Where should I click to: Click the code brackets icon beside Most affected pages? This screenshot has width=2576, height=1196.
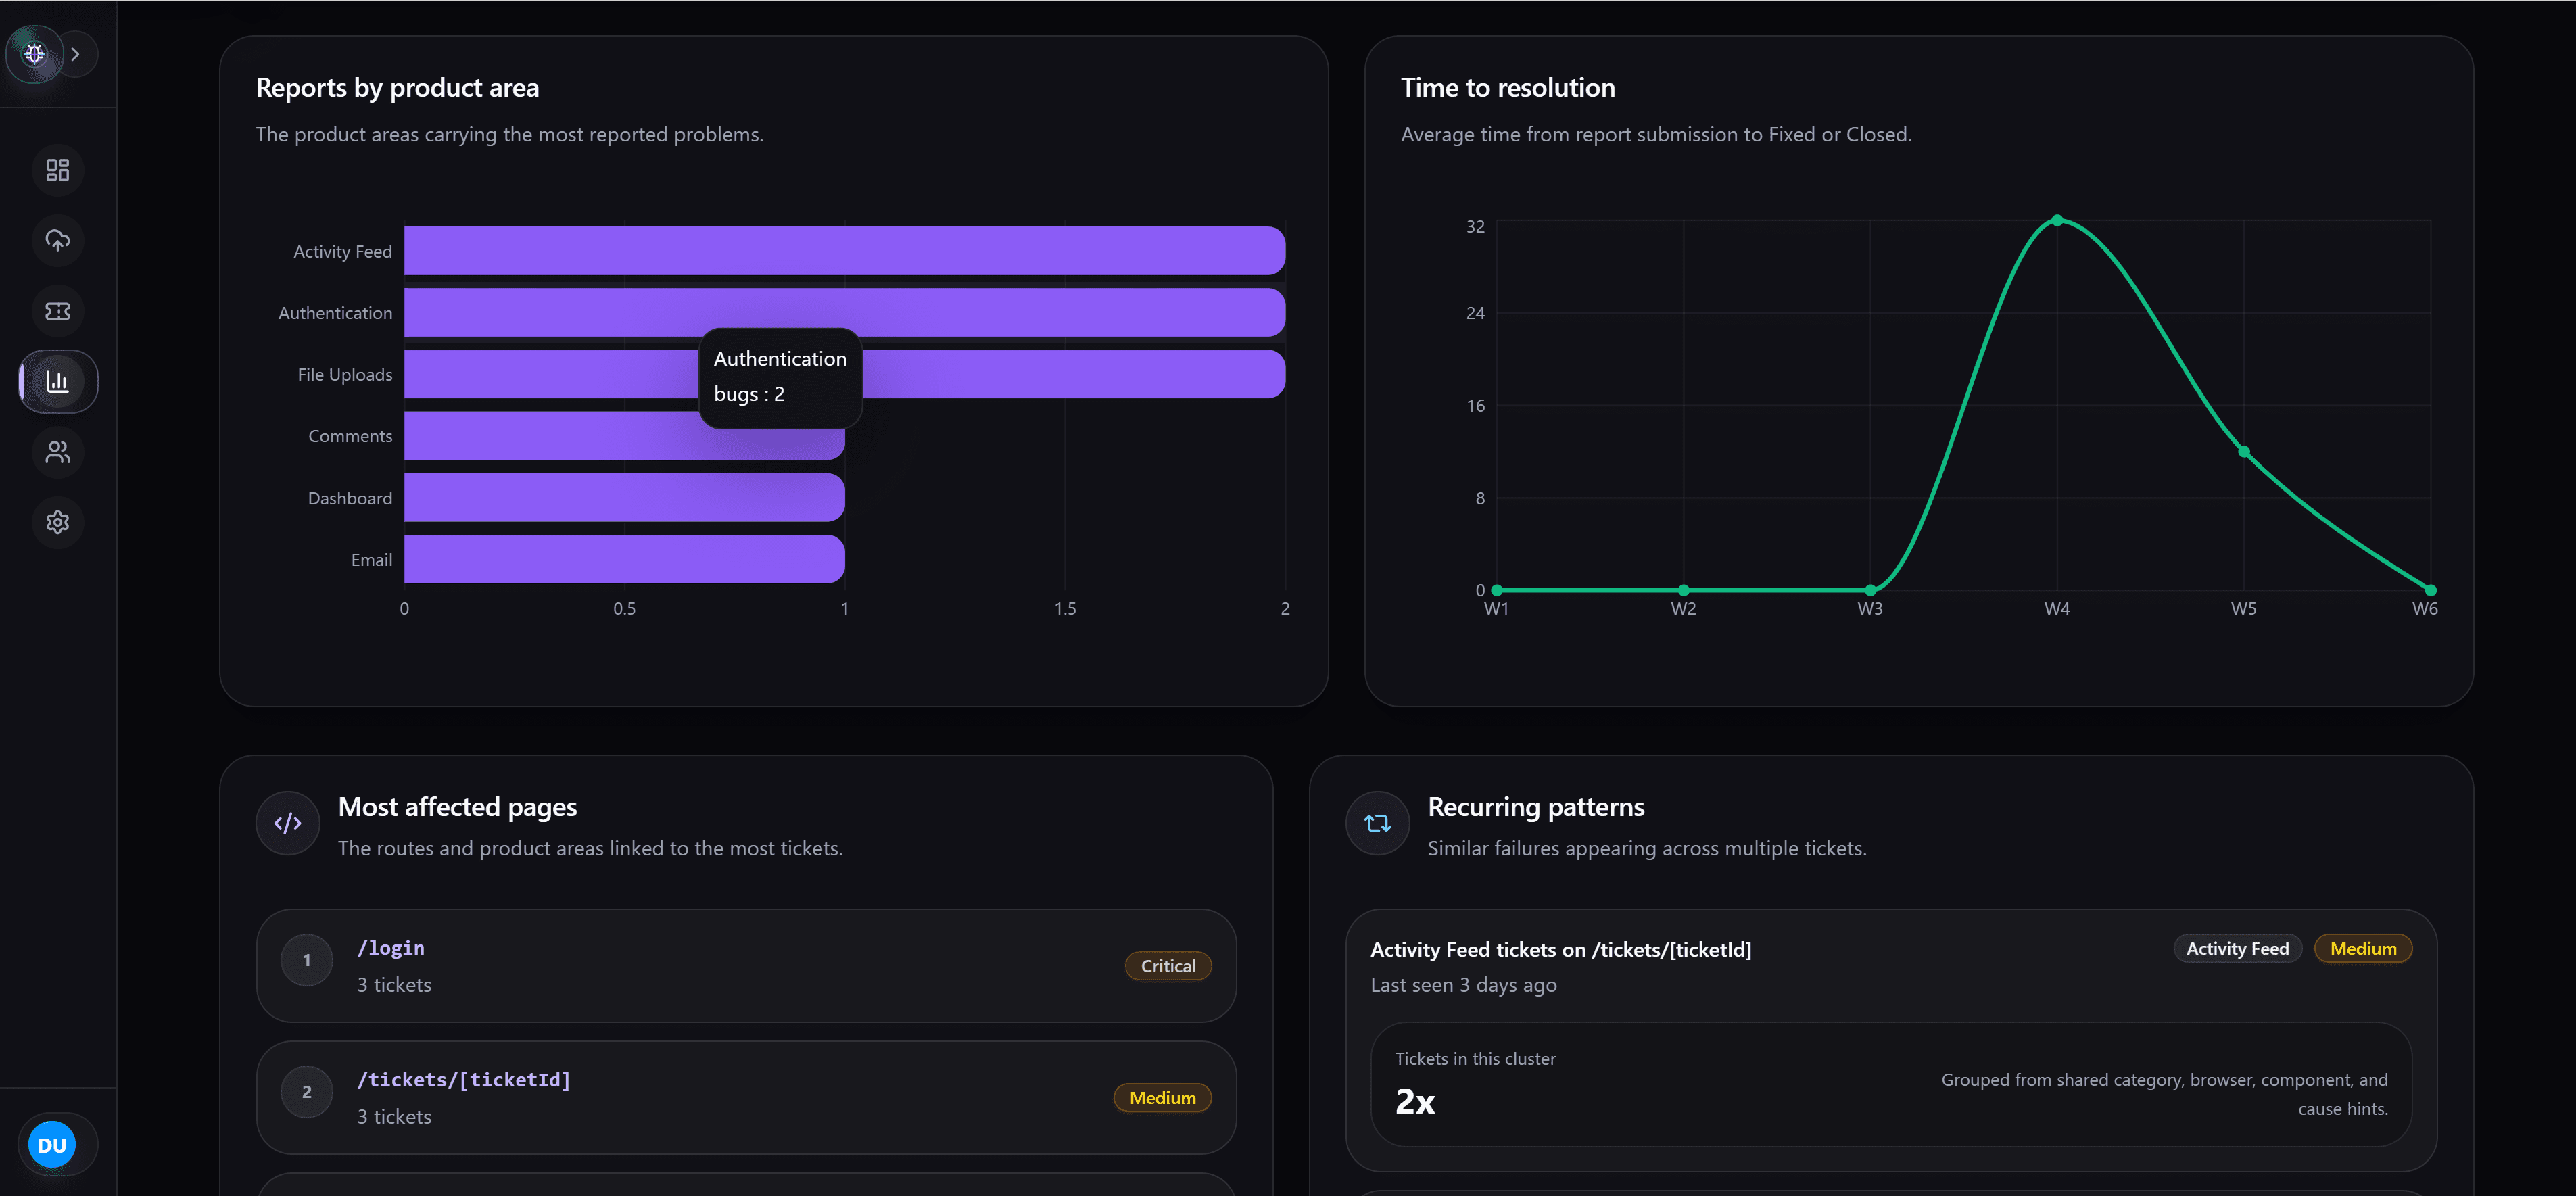point(288,823)
